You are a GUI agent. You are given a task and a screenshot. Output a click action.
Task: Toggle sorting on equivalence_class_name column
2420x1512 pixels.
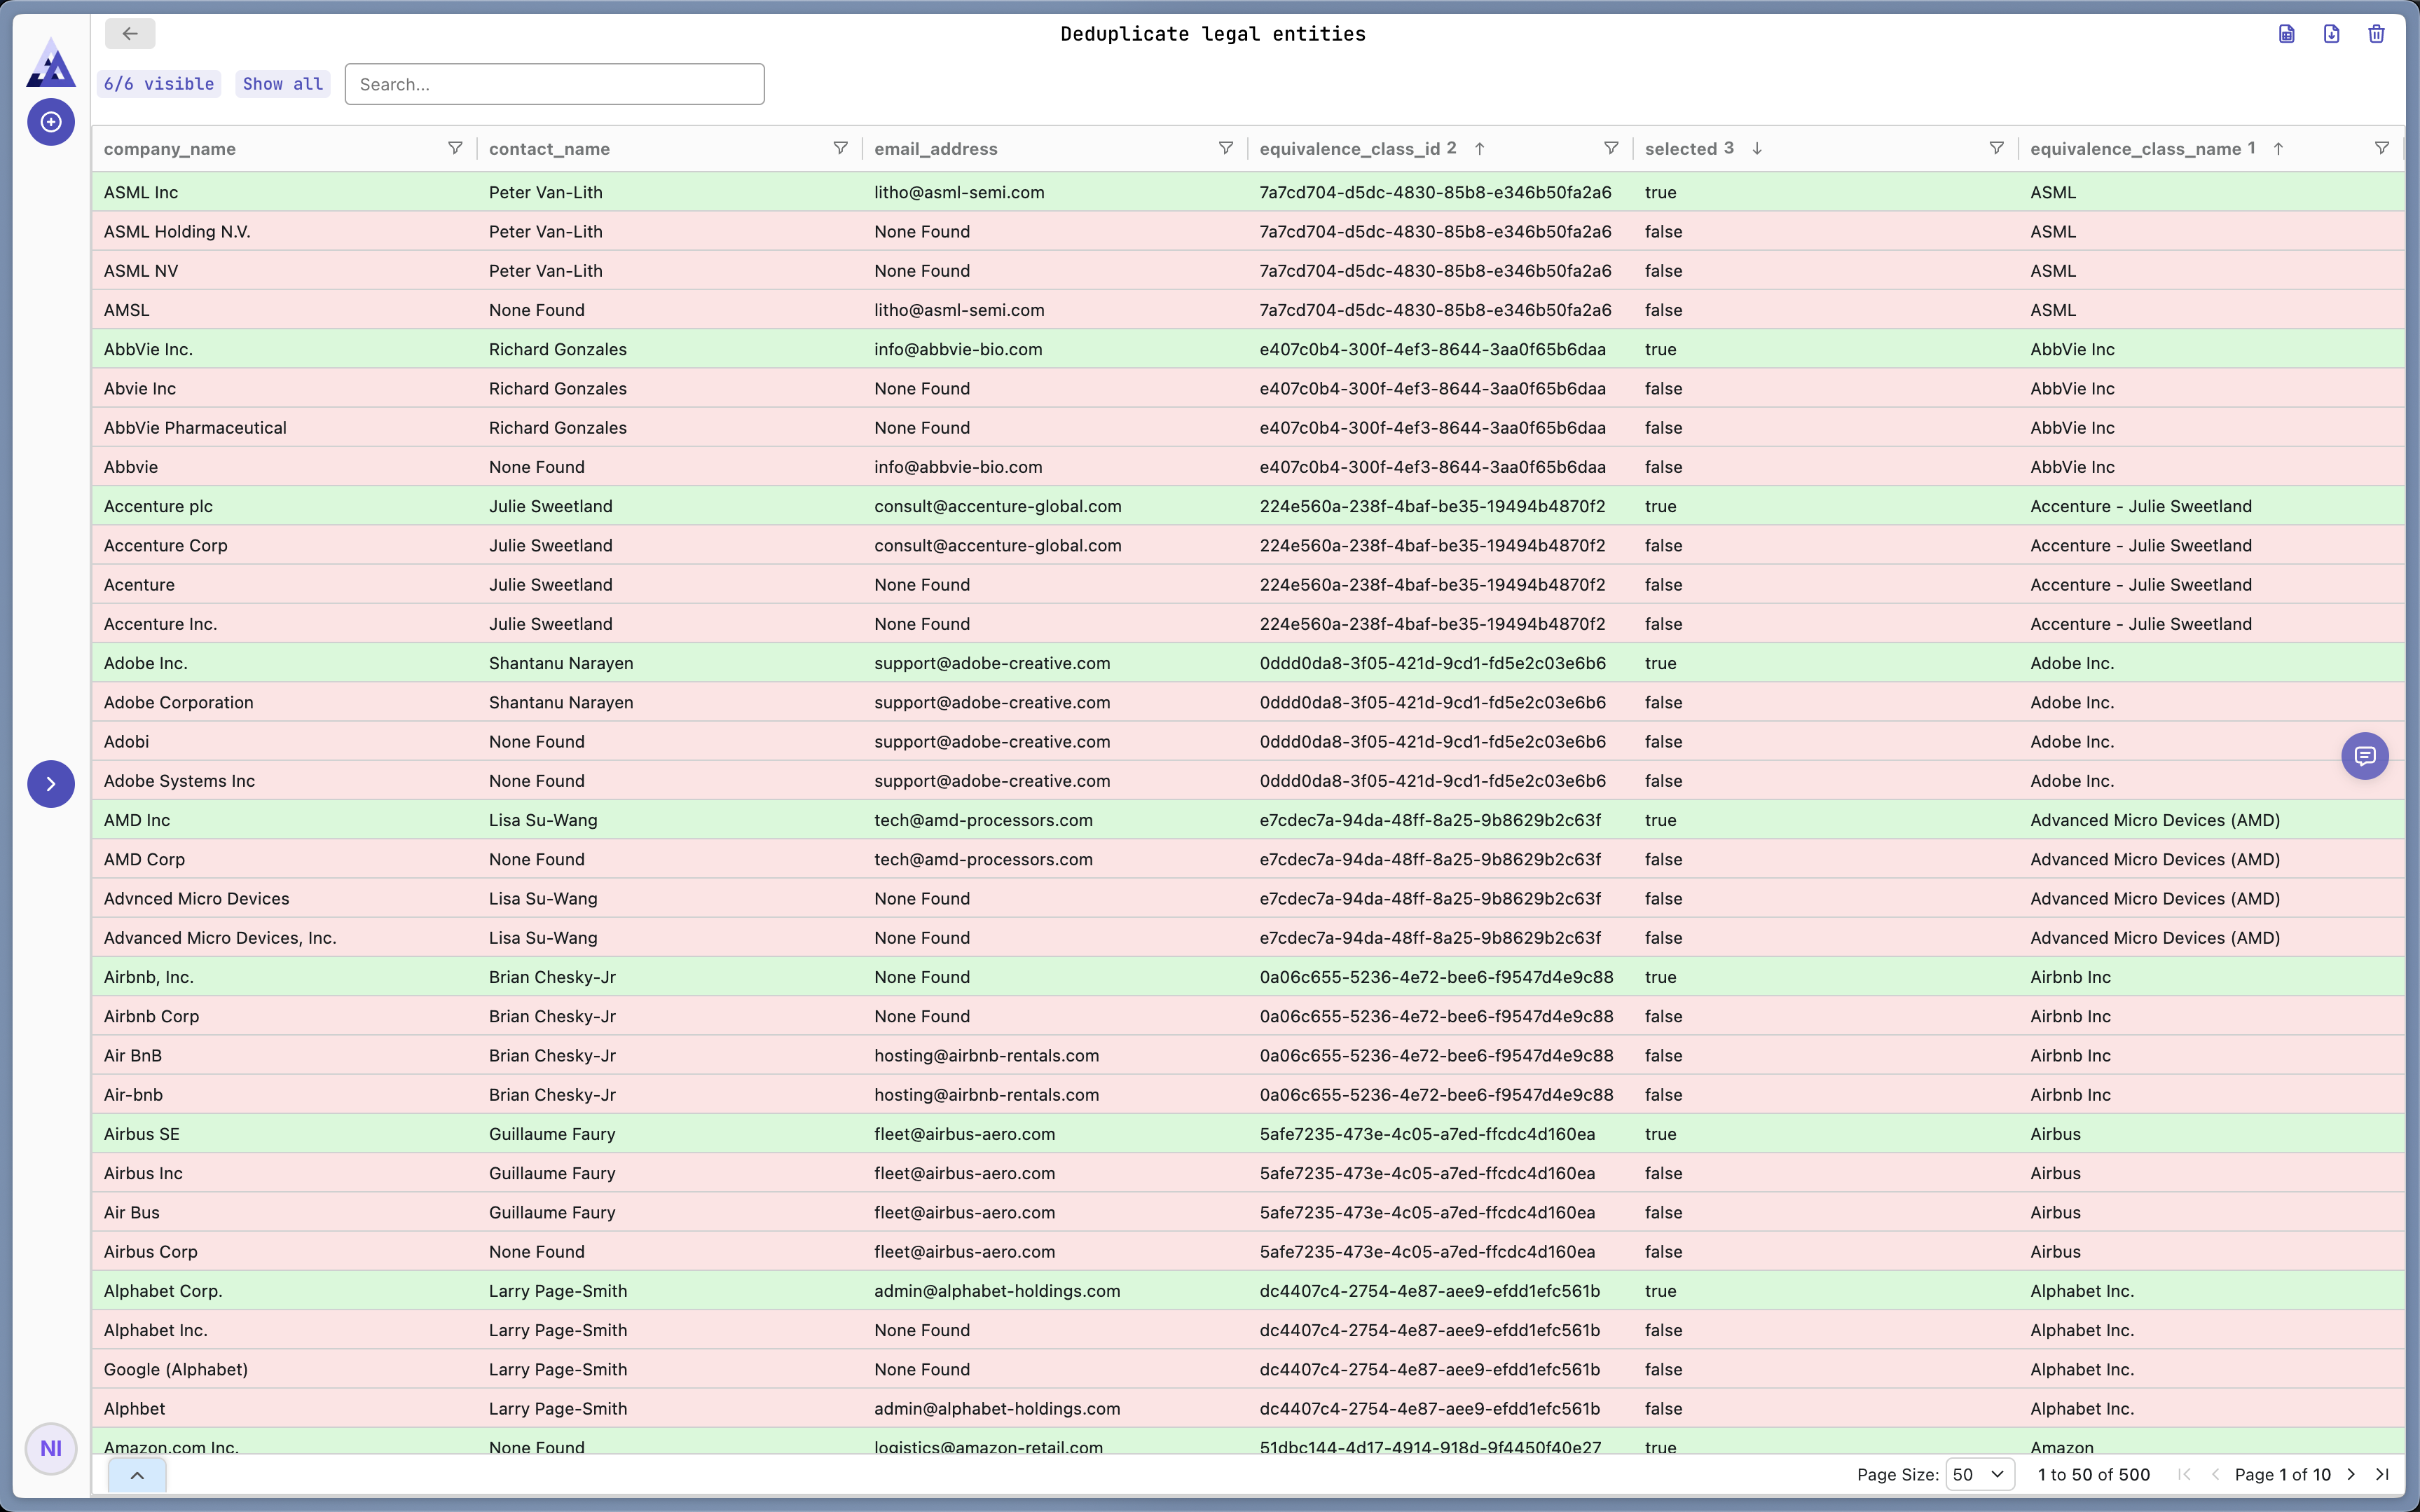[2278, 148]
